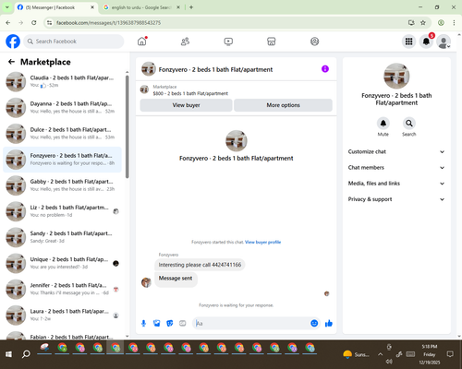462x369 pixels.
Task: Click the View buyer button
Action: [186, 105]
